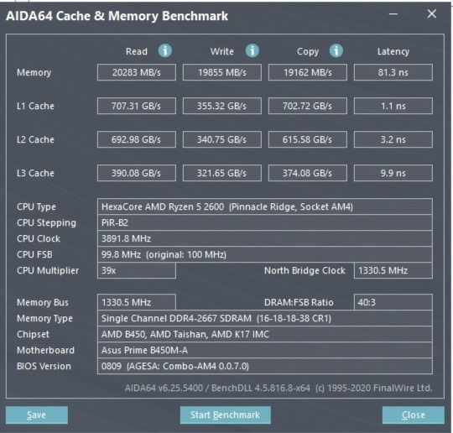Click the CPU FSB field 99.8 MHz
453x433 pixels.
point(265,254)
